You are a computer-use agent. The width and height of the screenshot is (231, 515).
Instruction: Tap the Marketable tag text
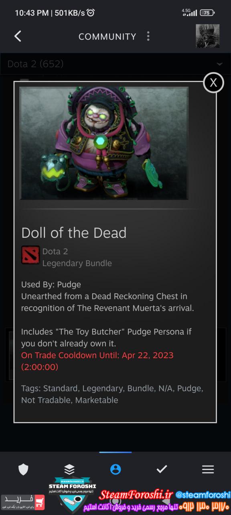(x=97, y=400)
